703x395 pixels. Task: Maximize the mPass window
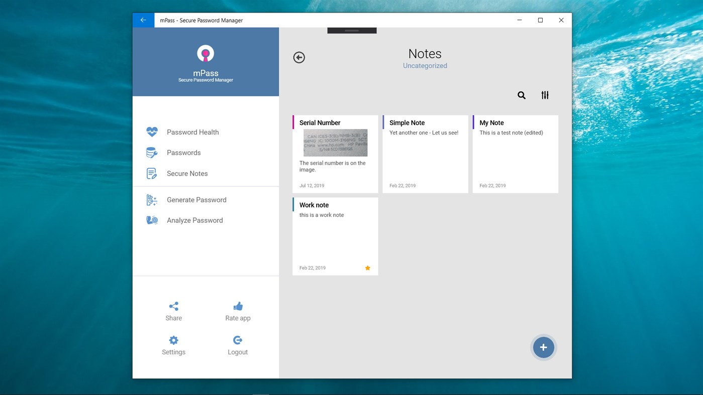click(x=541, y=20)
